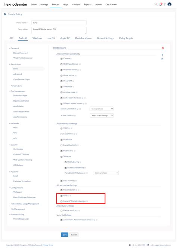Collapse Networks sidebar section
This screenshot has height=248, width=177.
(x=14, y=123)
